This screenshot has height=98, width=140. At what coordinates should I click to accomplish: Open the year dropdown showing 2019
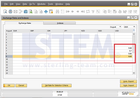129,27
